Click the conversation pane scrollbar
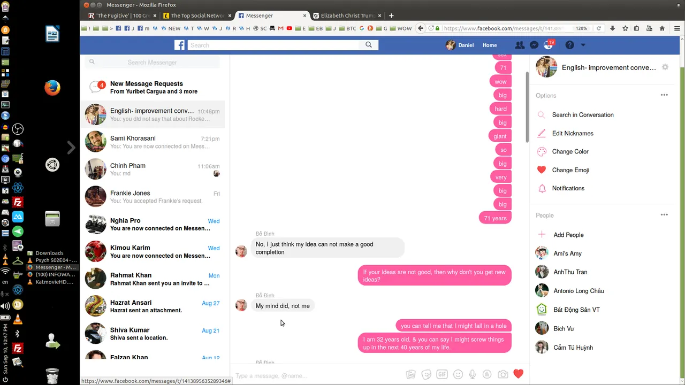 (x=527, y=107)
